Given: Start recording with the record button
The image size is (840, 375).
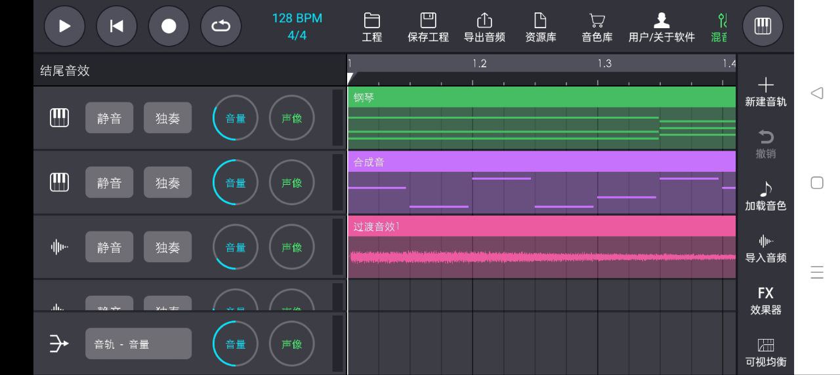Looking at the screenshot, I should click(169, 26).
